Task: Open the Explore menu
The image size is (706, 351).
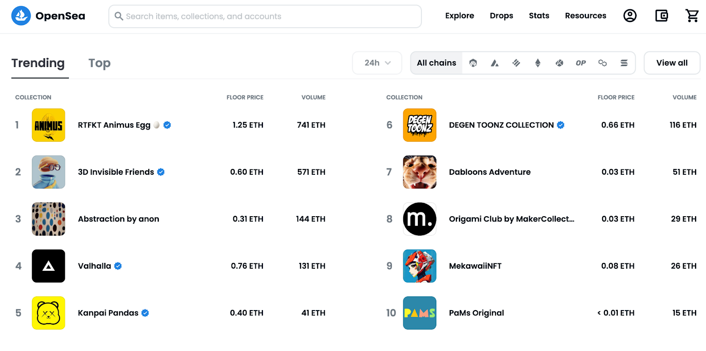Action: click(x=459, y=16)
